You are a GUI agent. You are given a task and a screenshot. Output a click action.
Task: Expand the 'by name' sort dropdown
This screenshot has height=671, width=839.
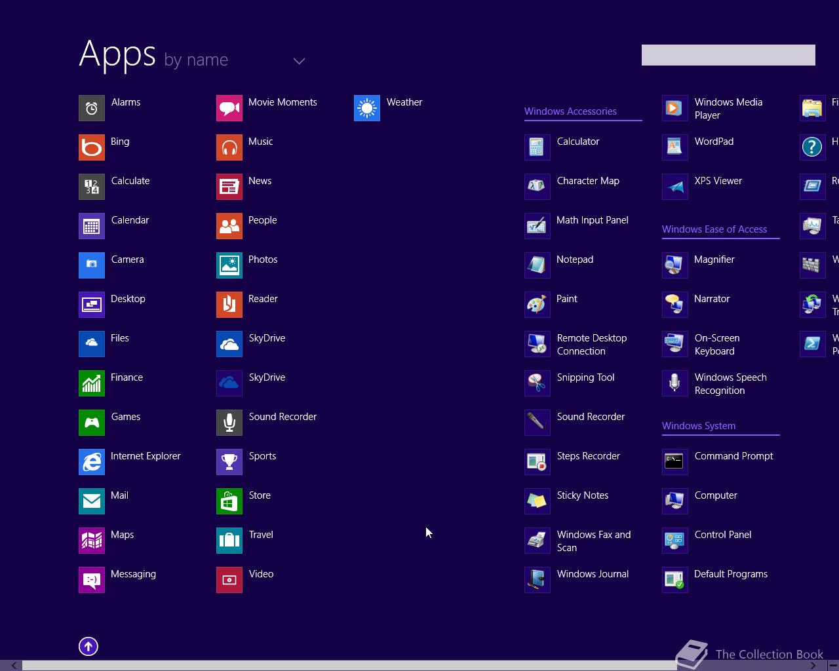click(299, 61)
